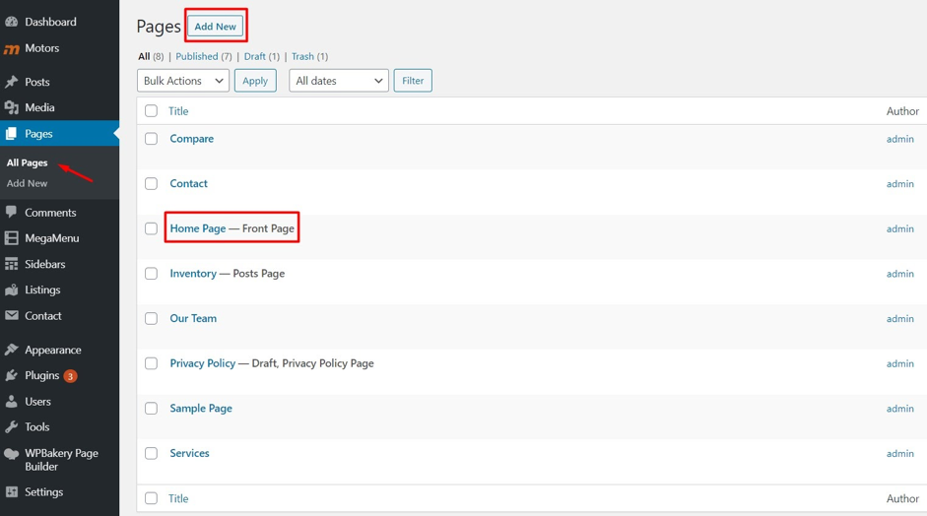Click the Dashboard gauge icon
The height and width of the screenshot is (516, 927).
[x=12, y=22]
